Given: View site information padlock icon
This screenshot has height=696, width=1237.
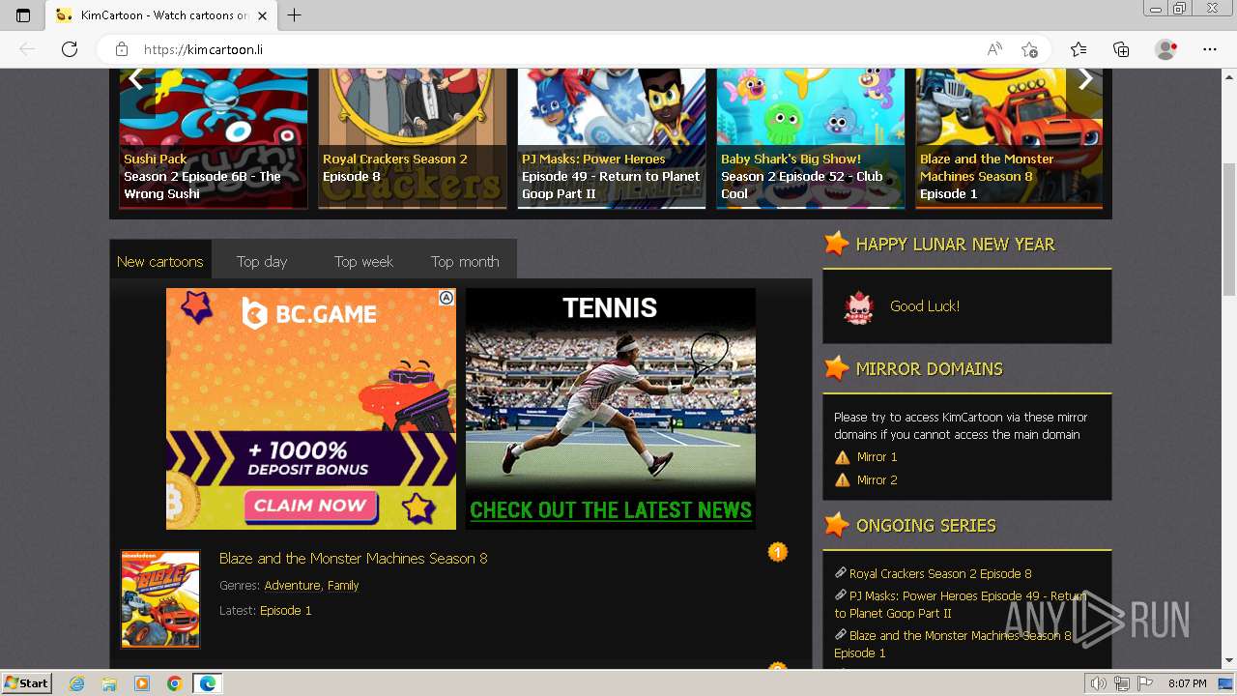Looking at the screenshot, I should coord(122,49).
